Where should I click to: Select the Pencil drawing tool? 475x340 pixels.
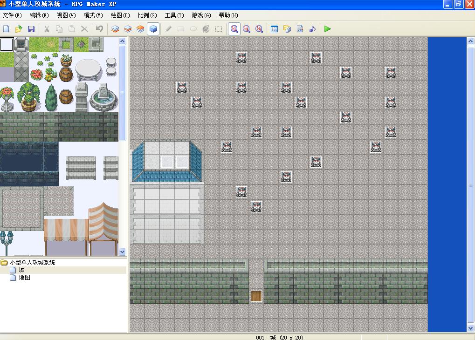pos(168,29)
